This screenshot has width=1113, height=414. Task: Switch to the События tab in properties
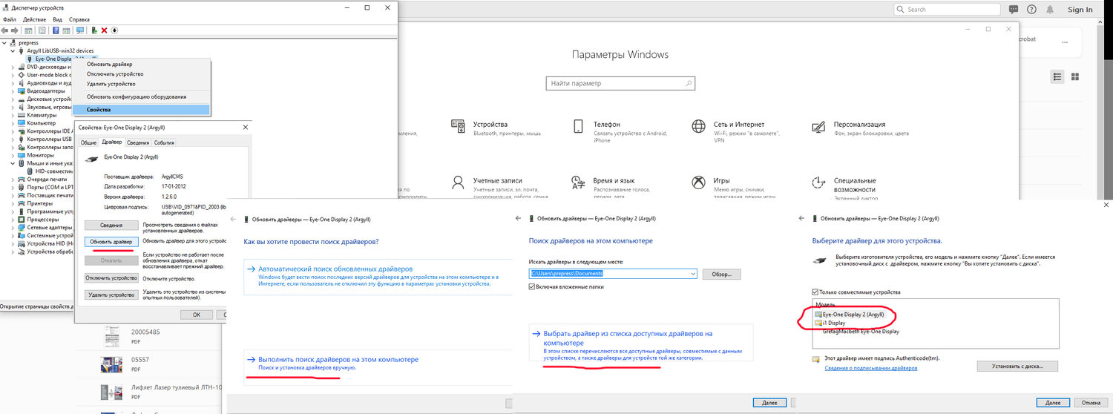coord(164,142)
